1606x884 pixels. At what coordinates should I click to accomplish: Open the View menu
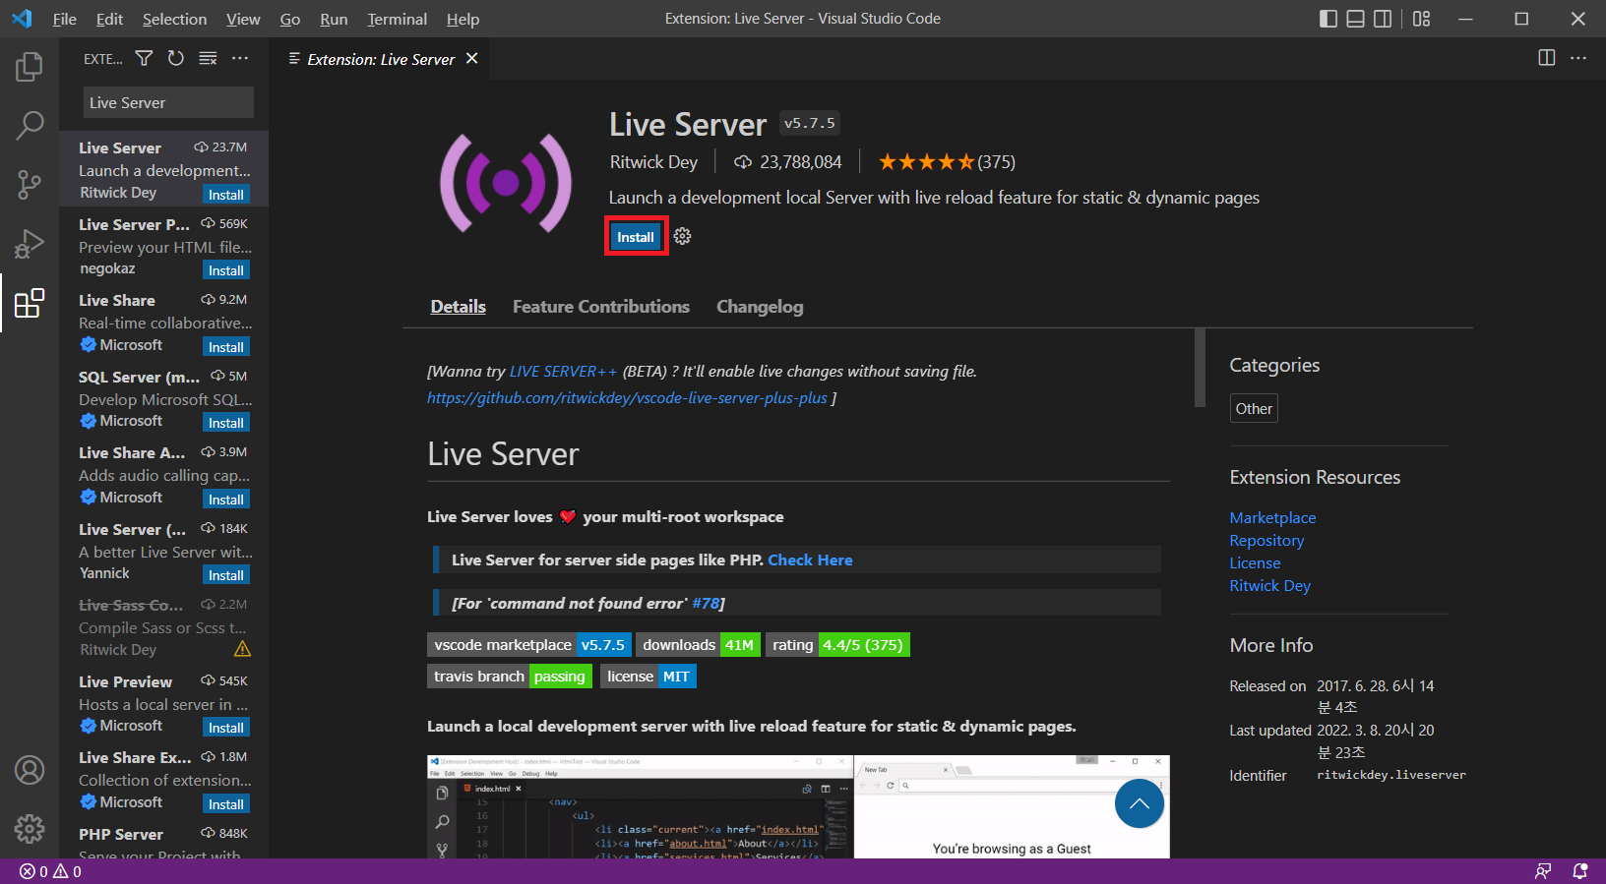(x=243, y=19)
